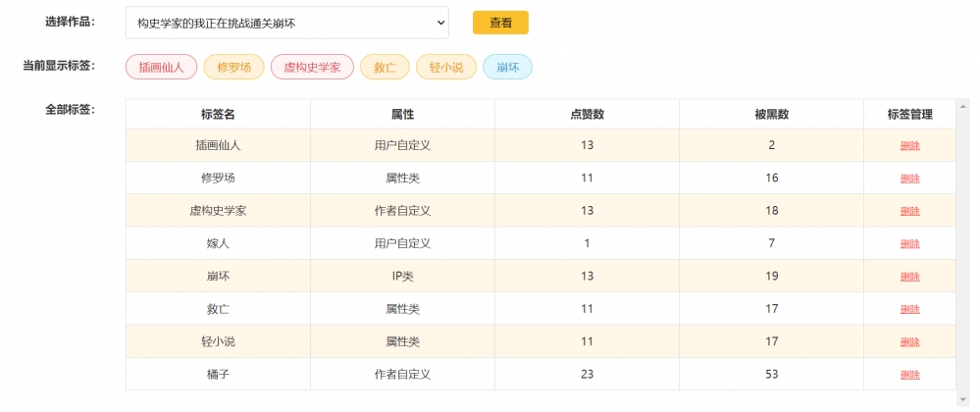Click the 救亡 cell in the table
Screen dimensions: 980x412
coord(218,308)
